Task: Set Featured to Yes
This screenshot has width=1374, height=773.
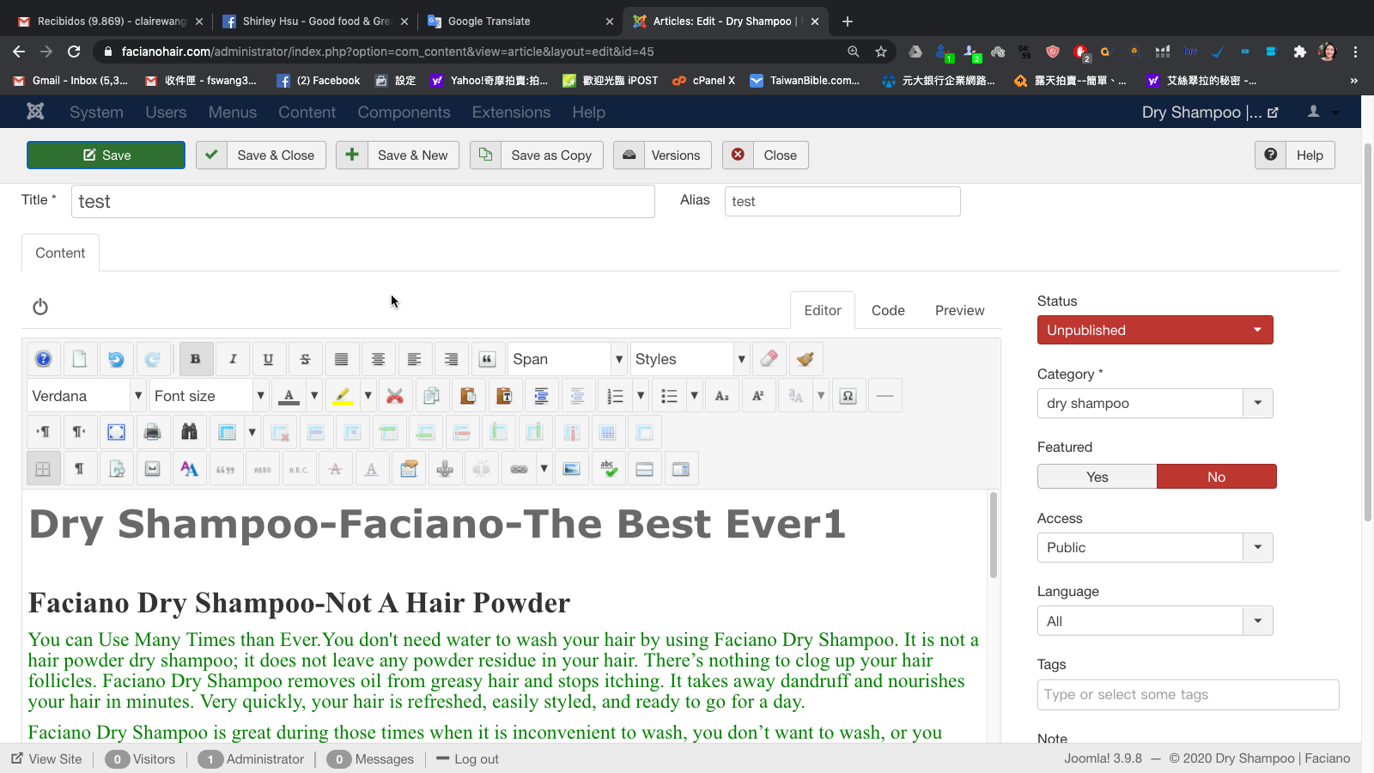Action: coord(1097,477)
